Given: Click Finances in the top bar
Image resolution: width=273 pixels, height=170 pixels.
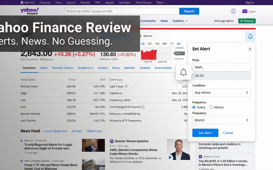Looking at the screenshot, I should tap(45, 3).
